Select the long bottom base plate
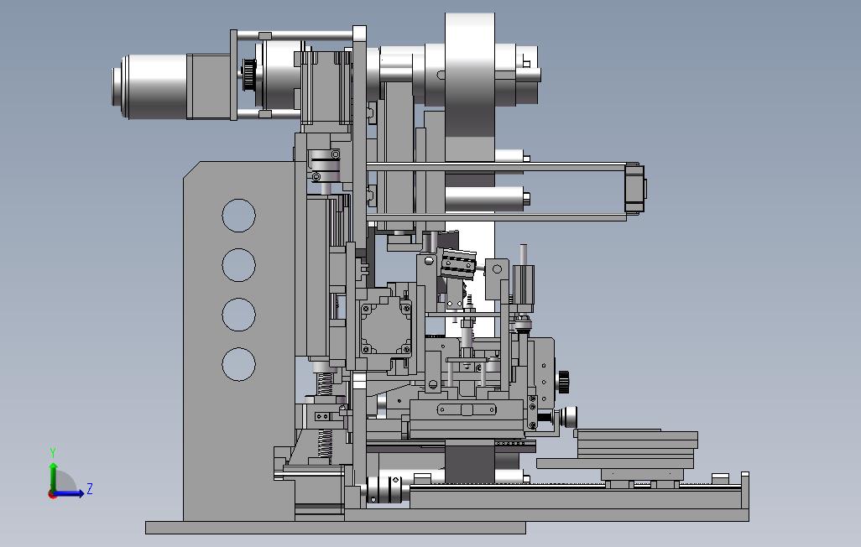The width and height of the screenshot is (861, 547). pyautogui.click(x=336, y=528)
